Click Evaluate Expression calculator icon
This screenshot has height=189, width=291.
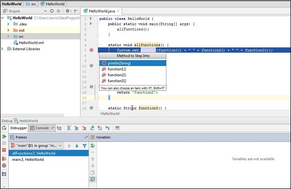[x=117, y=128]
